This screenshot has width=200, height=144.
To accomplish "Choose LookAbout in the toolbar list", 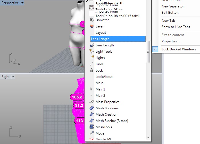I will pyautogui.click(x=104, y=77).
